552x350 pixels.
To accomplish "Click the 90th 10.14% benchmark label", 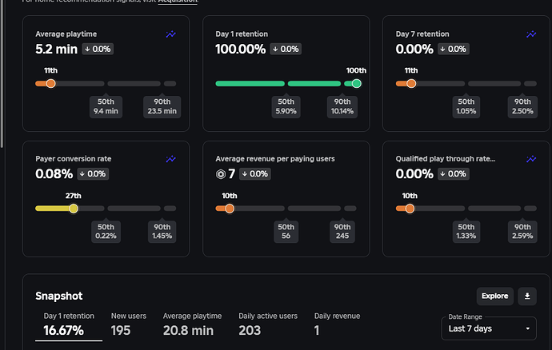I will point(342,106).
